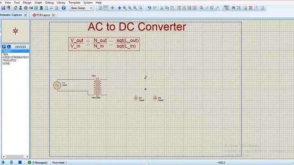294x165 pixels.
Task: Click the Bill of Materials icon
Action: [46, 8]
